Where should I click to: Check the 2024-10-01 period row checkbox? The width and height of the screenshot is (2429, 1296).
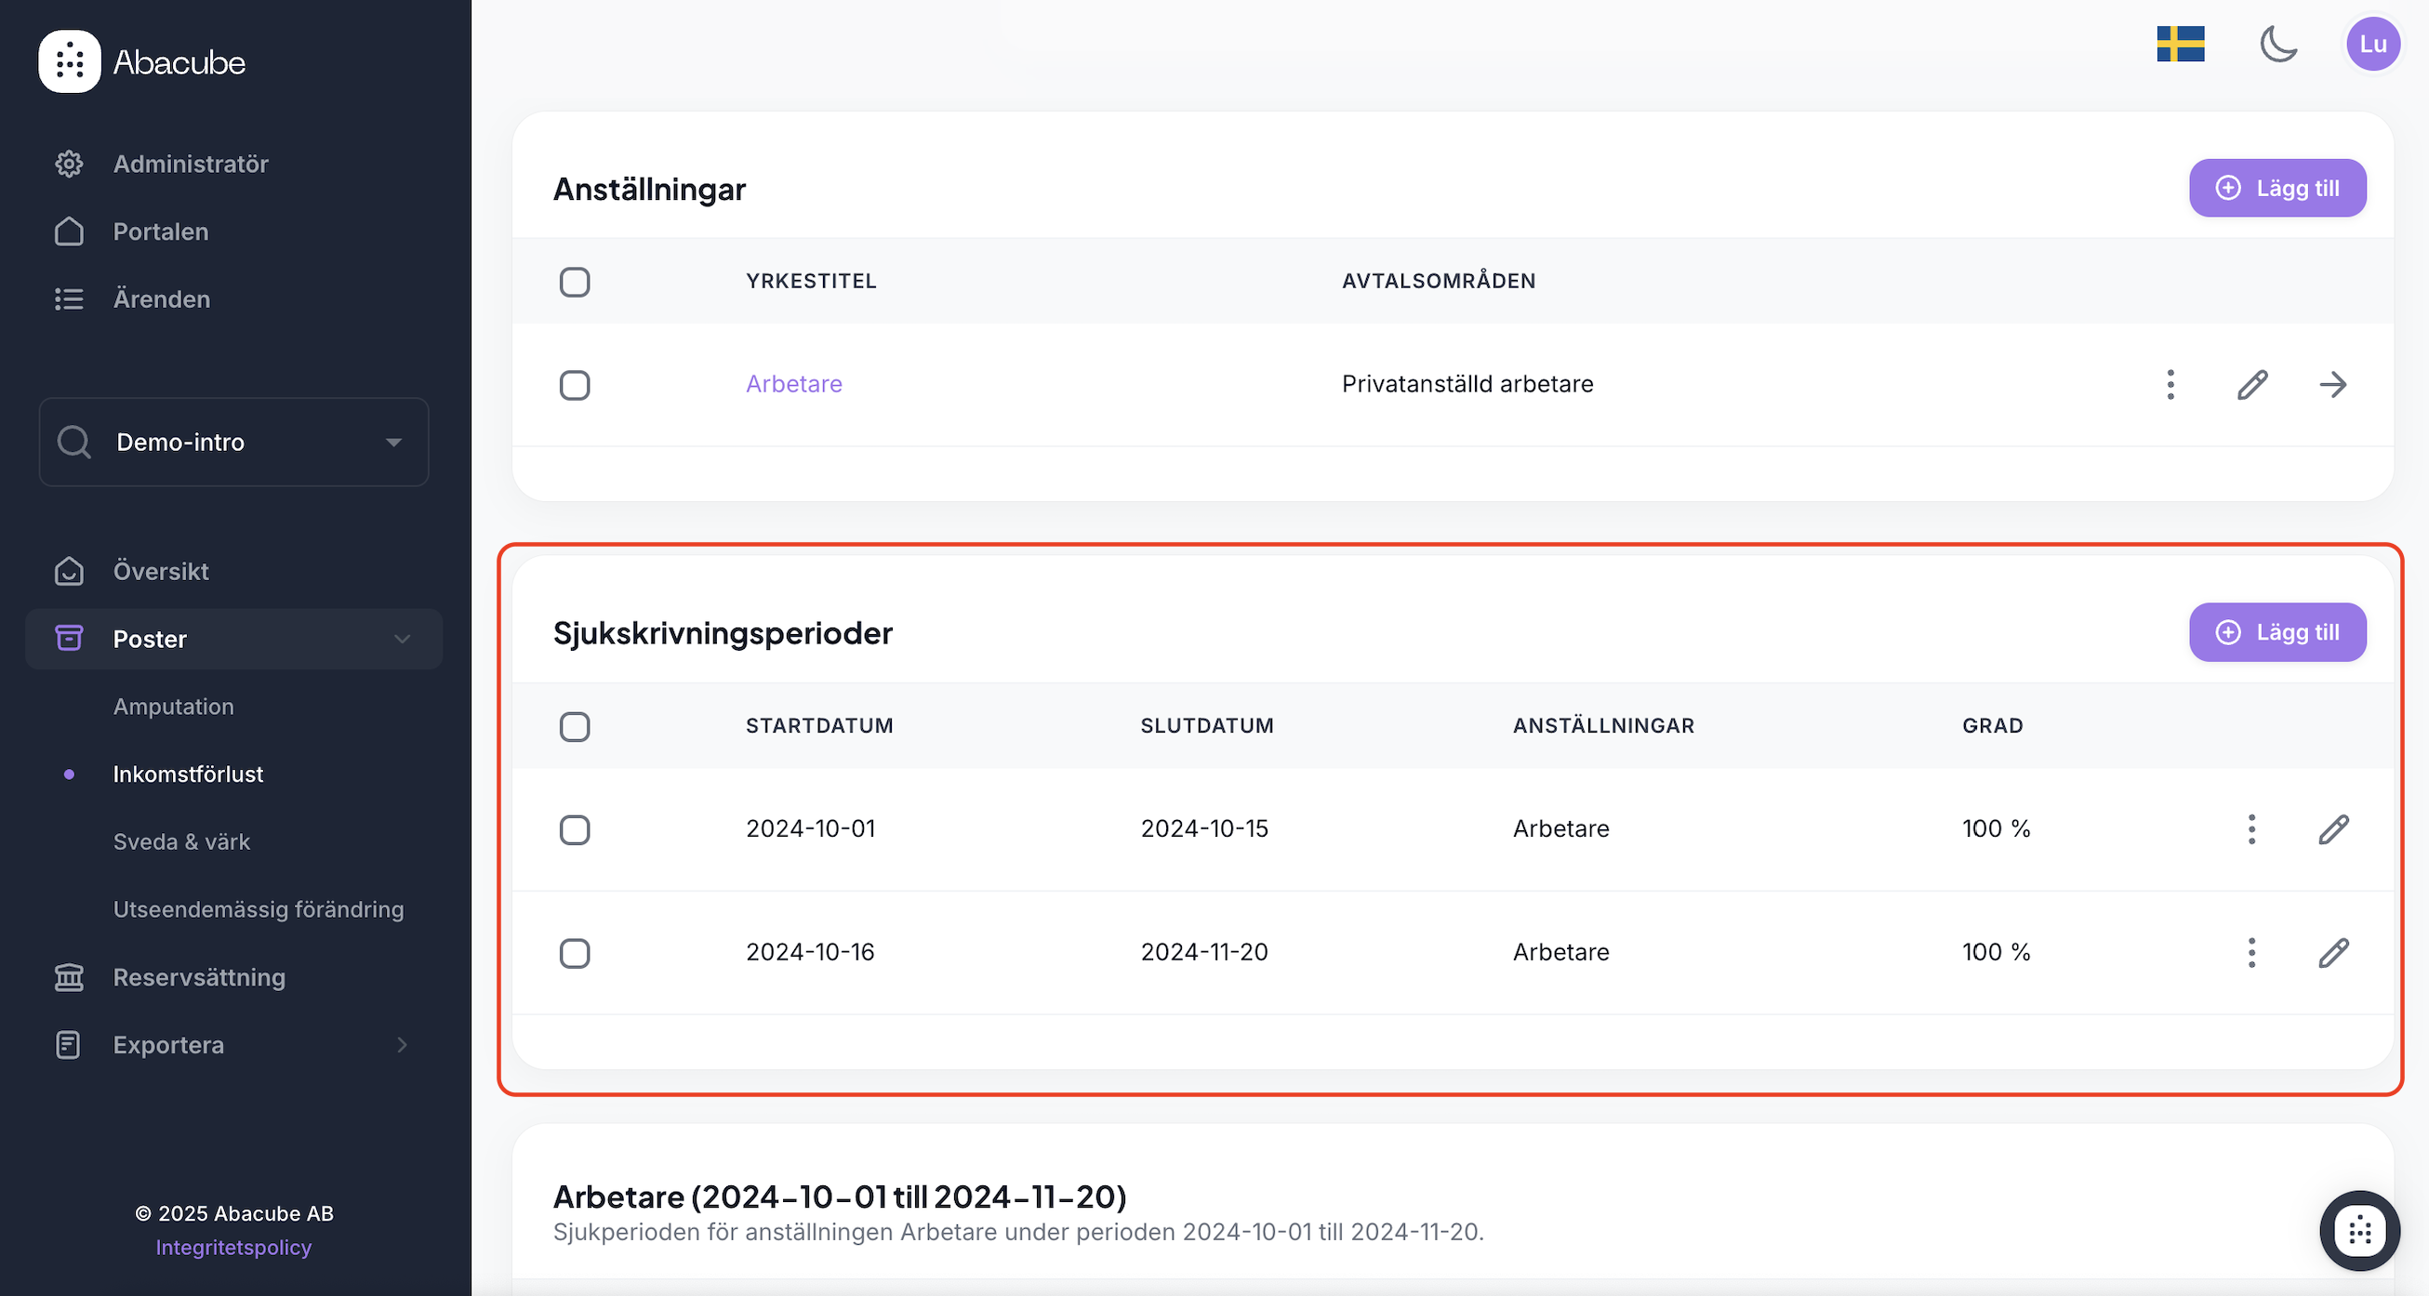point(575,829)
